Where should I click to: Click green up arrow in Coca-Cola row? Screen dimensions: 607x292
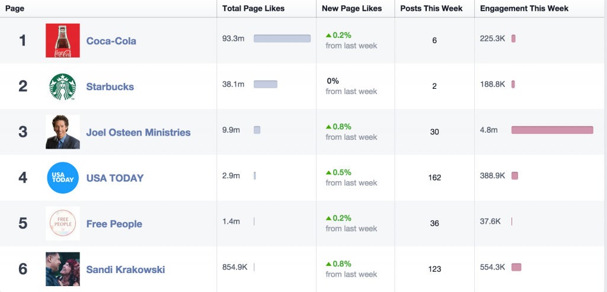click(x=328, y=36)
